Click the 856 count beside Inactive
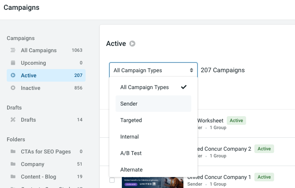 (78, 88)
